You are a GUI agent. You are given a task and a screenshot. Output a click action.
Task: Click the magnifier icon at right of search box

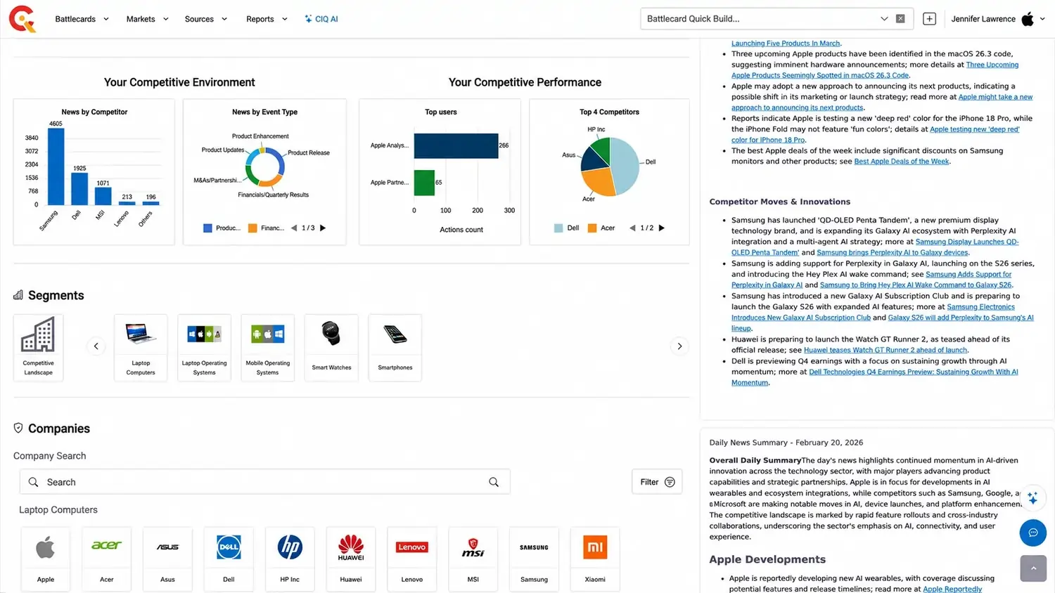(x=494, y=482)
